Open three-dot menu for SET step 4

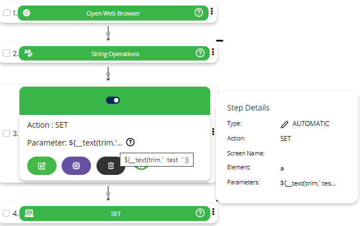click(212, 212)
